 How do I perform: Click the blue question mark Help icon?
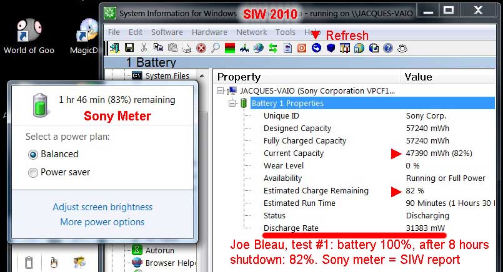tap(388, 49)
